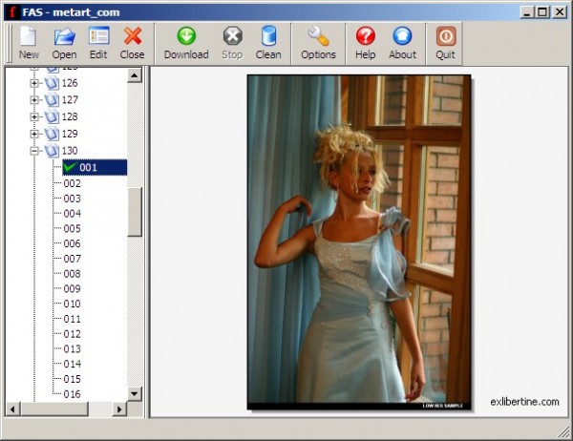573x441 pixels.
Task: Click the tree's scroll right arrow
Action: coord(119,409)
